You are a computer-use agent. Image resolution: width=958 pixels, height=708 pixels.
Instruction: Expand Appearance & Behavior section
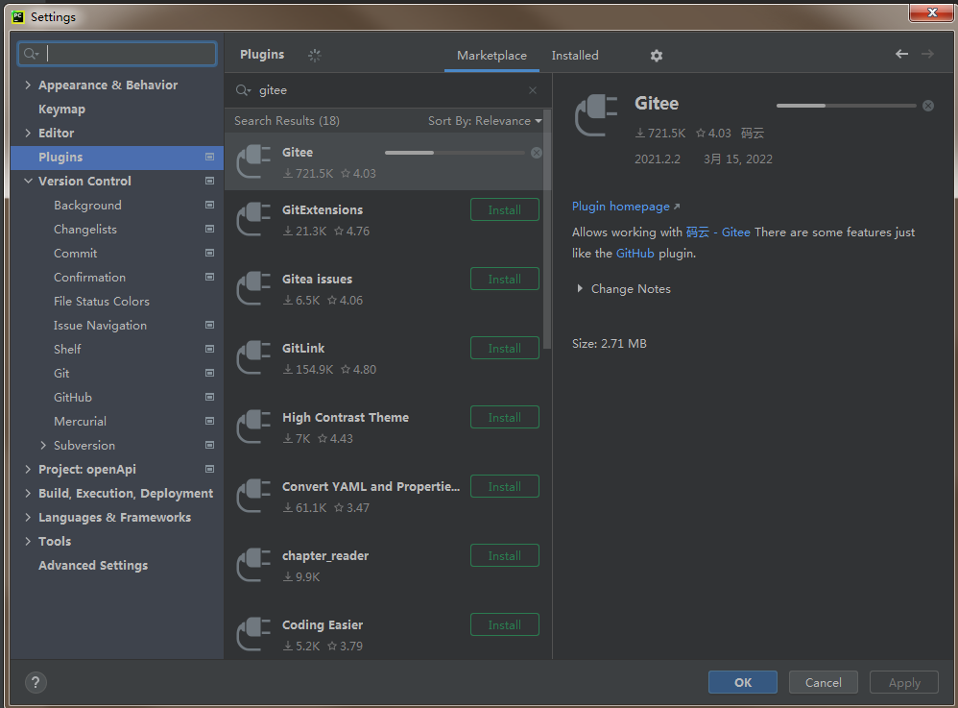(x=28, y=85)
